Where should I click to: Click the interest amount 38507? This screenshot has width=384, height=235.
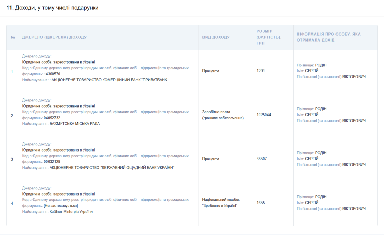coord(261,159)
